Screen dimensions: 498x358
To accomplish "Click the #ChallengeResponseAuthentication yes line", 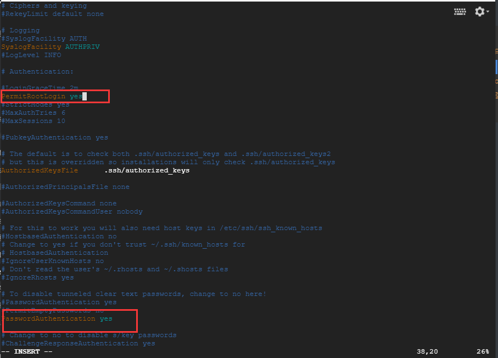I will (x=77, y=343).
